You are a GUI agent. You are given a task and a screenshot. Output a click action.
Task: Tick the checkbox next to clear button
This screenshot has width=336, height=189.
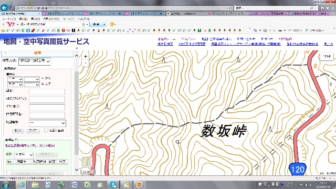click(46, 131)
